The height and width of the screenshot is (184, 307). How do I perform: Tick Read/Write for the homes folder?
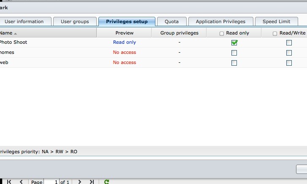[x=289, y=53]
